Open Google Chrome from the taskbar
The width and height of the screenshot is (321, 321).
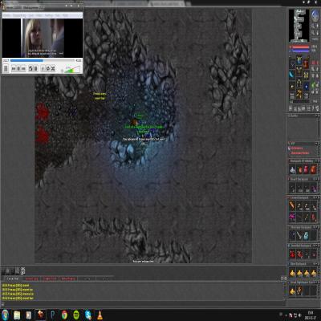[64, 315]
